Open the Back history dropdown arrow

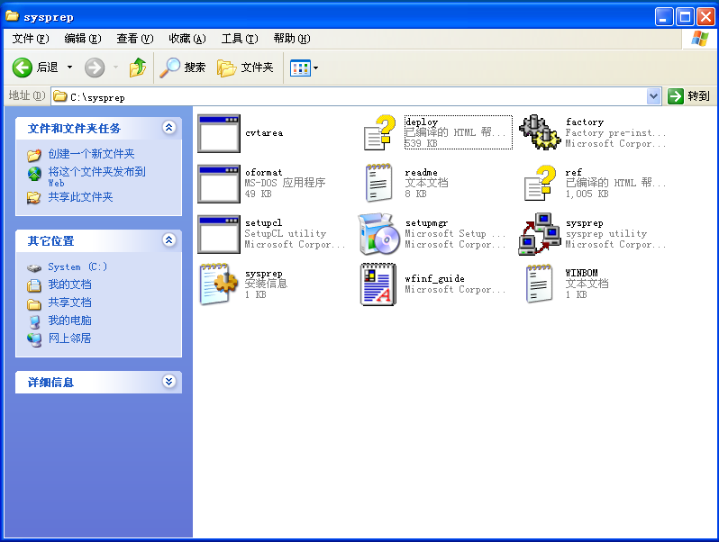coord(69,68)
